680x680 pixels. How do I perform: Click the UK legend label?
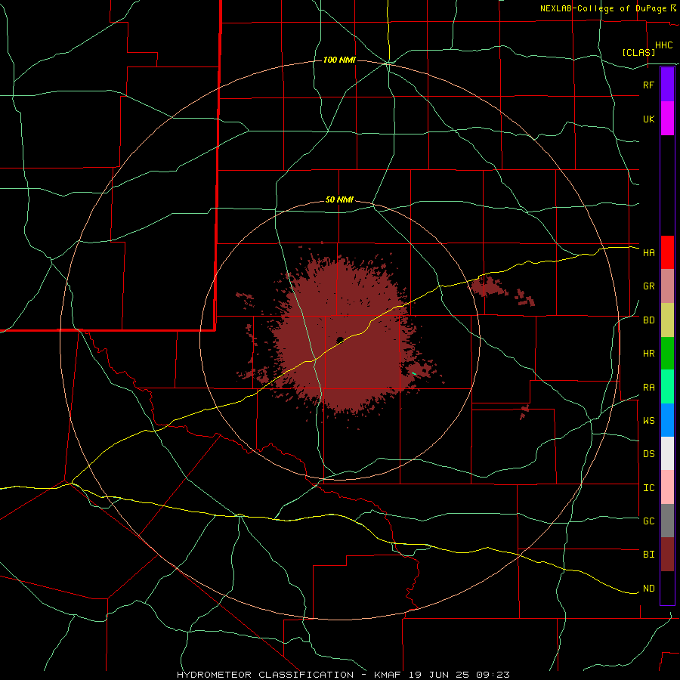point(648,119)
